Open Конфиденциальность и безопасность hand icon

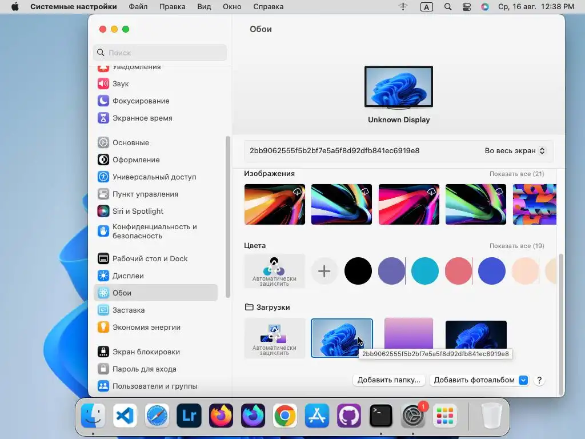pyautogui.click(x=103, y=231)
